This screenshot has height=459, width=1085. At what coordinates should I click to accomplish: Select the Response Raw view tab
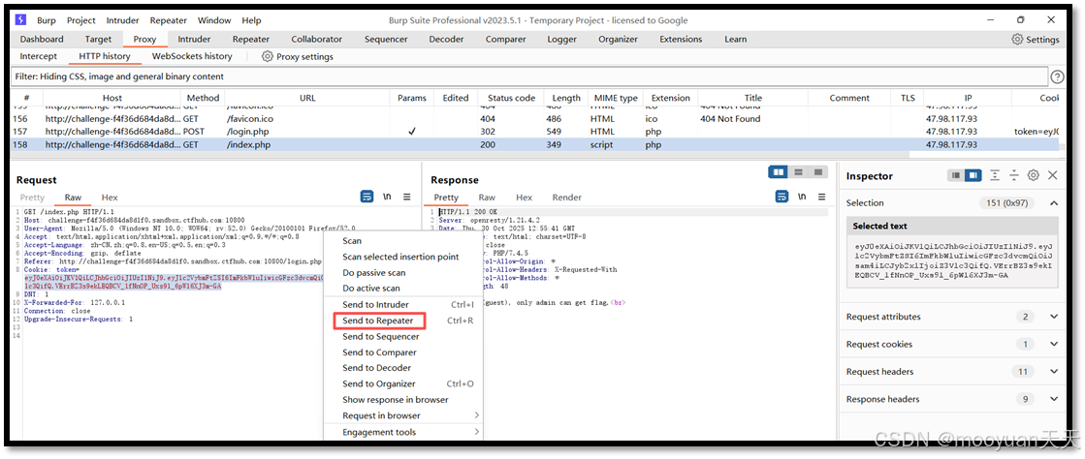[487, 198]
